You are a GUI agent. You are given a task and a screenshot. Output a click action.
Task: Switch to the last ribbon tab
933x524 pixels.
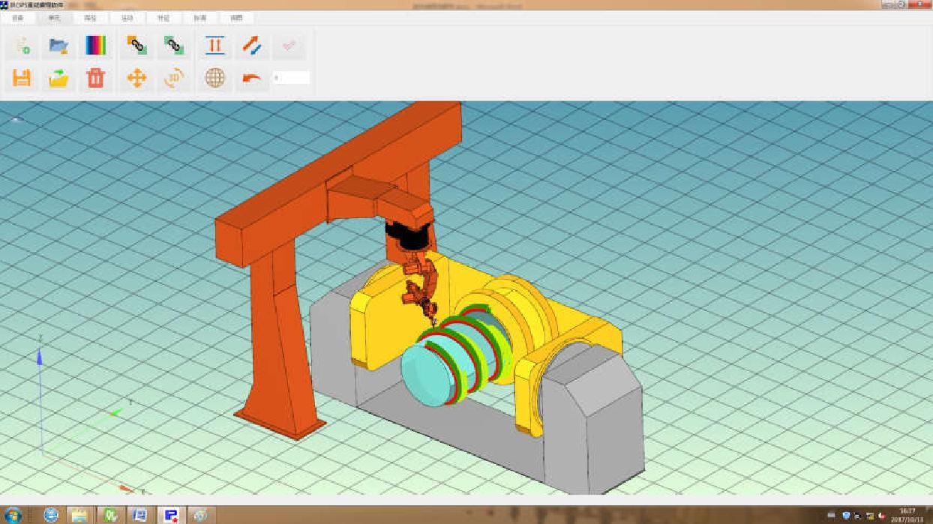click(236, 17)
